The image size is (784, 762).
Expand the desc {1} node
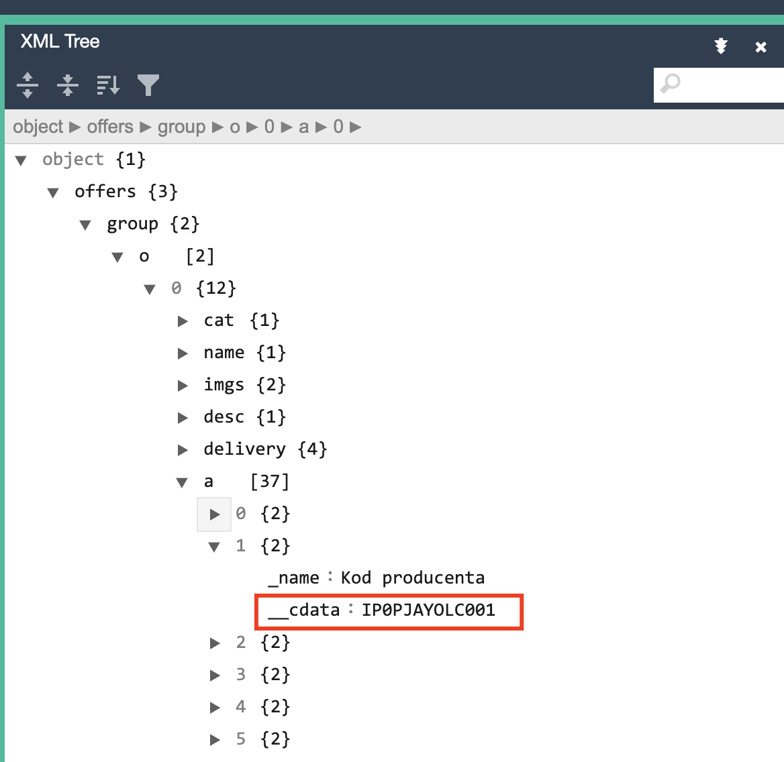pyautogui.click(x=183, y=417)
